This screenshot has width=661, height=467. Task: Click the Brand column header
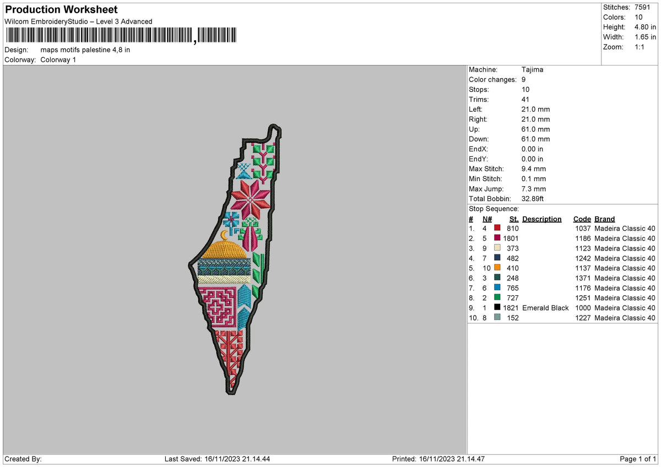[x=604, y=219]
